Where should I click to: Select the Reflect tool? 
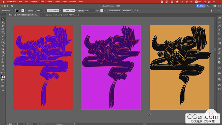pos(3,42)
